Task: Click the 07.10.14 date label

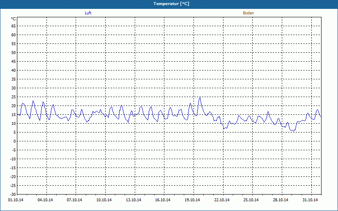Action: (74, 200)
